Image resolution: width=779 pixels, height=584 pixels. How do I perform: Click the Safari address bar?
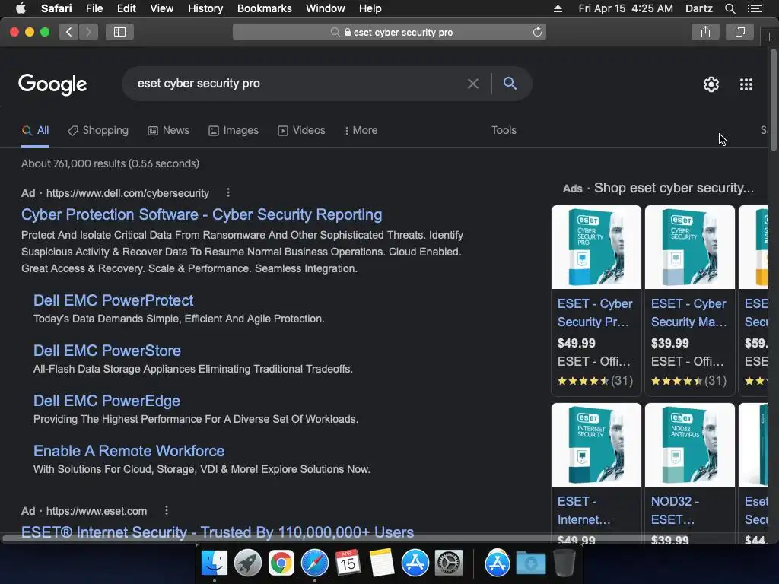(x=389, y=32)
